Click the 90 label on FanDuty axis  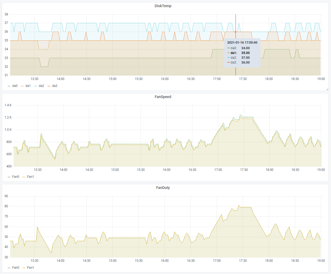click(6, 196)
